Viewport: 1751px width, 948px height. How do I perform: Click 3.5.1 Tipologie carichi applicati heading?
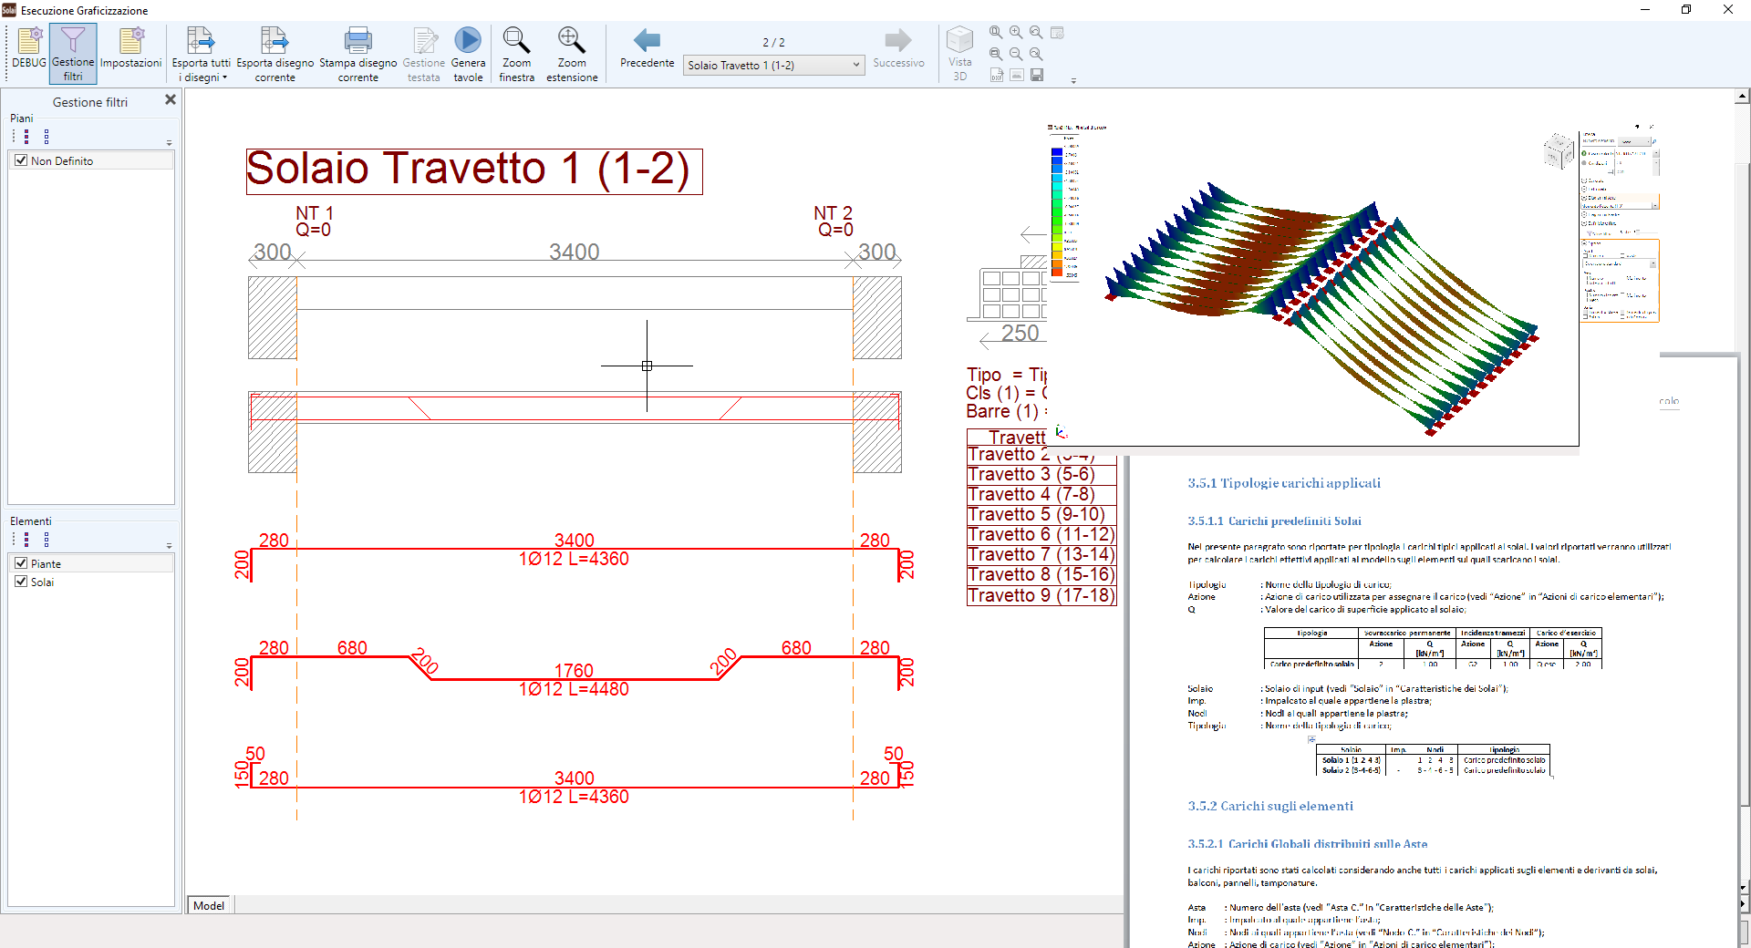point(1283,483)
